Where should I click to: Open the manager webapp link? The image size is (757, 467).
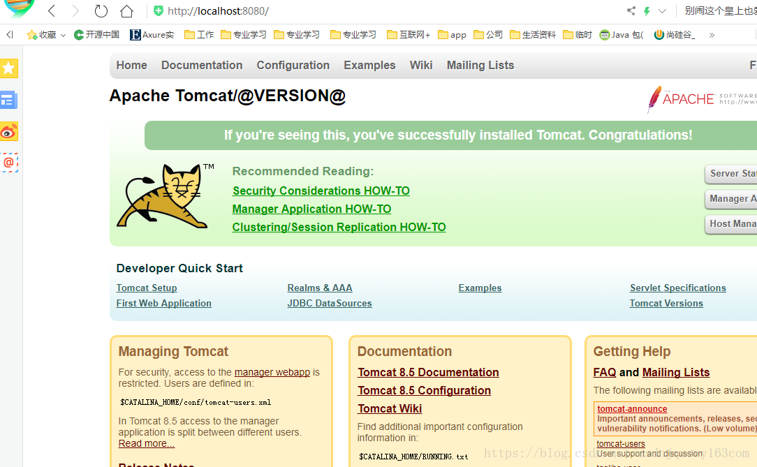[272, 373]
